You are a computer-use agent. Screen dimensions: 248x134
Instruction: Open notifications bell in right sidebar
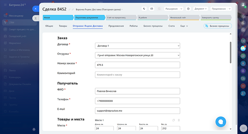coord(243,16)
